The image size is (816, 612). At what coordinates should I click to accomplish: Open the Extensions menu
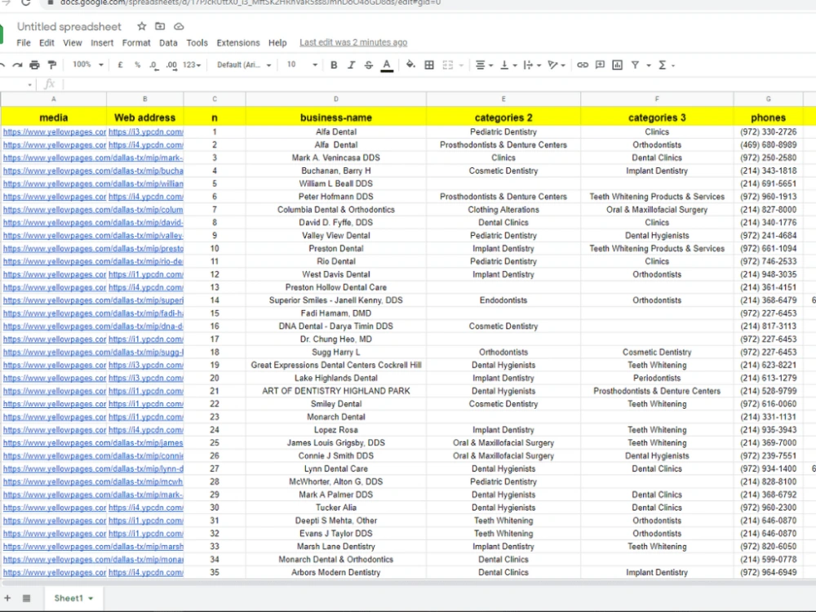[x=237, y=42]
